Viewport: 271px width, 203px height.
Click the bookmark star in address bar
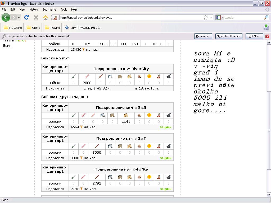(x=206, y=18)
